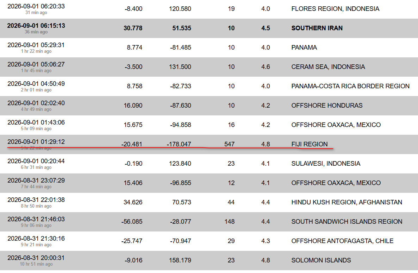The image size is (418, 273).
Task: Click the depth value 547
Action: pos(229,144)
